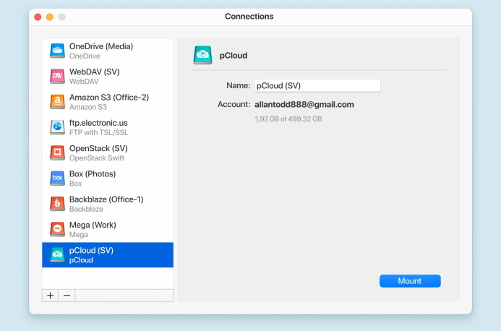The height and width of the screenshot is (331, 501).
Task: Click the Amazon S3 (Office-2) drive icon
Action: pos(58,102)
